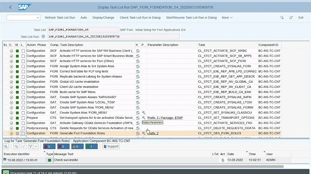This screenshot has width=311, height=174.
Task: Click the log details magnifier icon
Action: (x=6, y=146)
